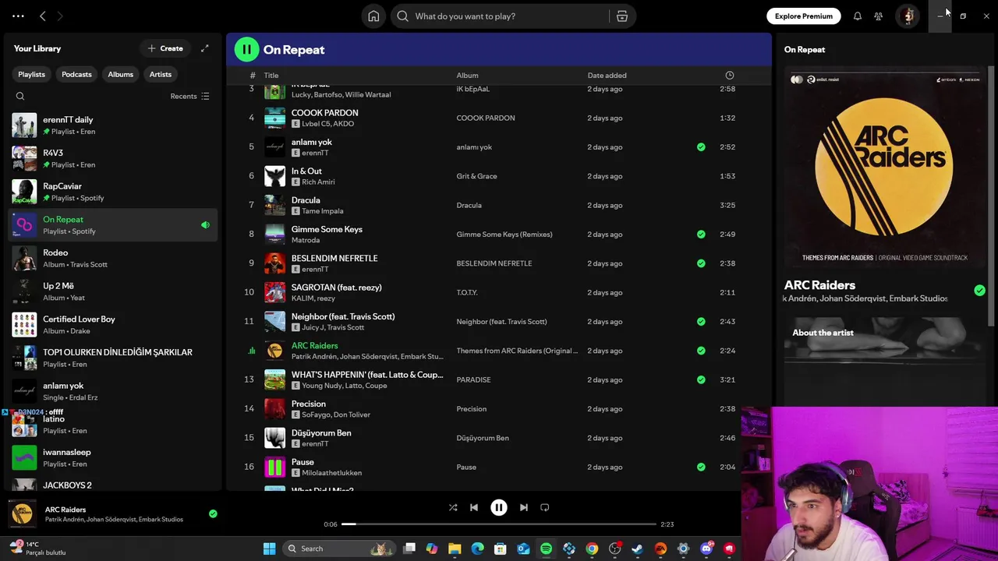The width and height of the screenshot is (998, 561).
Task: Skip to next track
Action: (x=524, y=507)
